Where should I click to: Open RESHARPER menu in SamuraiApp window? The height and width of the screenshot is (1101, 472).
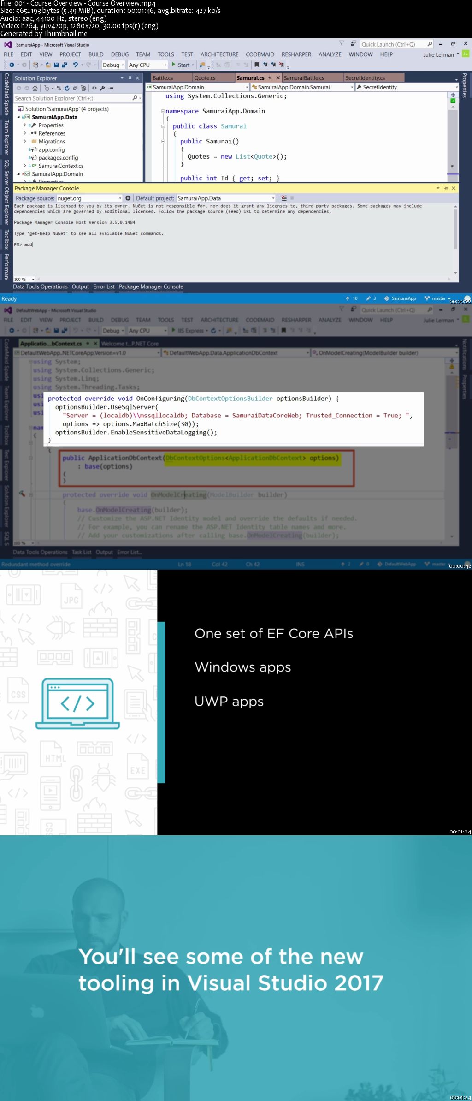point(296,54)
